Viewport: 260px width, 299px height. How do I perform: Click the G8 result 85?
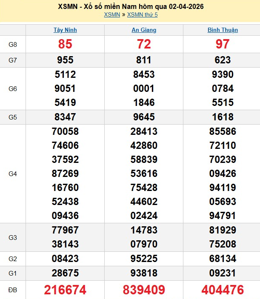click(65, 44)
